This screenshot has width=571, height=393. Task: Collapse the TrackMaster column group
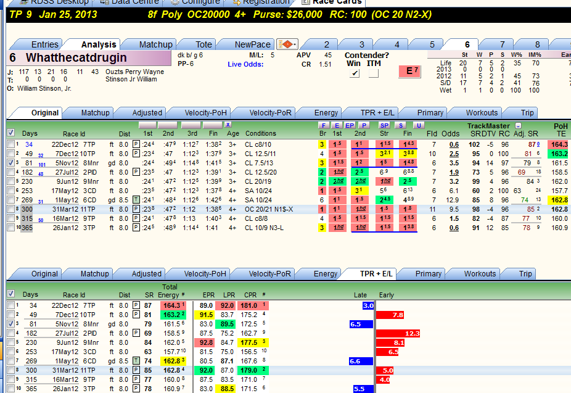point(518,126)
